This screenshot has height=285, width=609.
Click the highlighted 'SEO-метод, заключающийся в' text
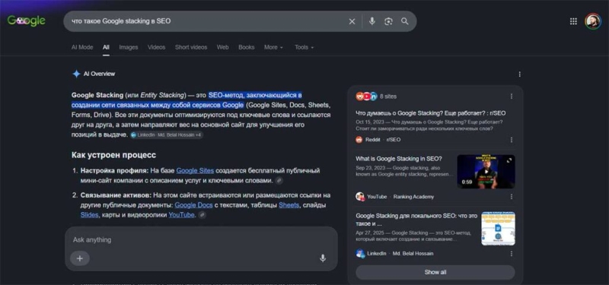pos(255,95)
